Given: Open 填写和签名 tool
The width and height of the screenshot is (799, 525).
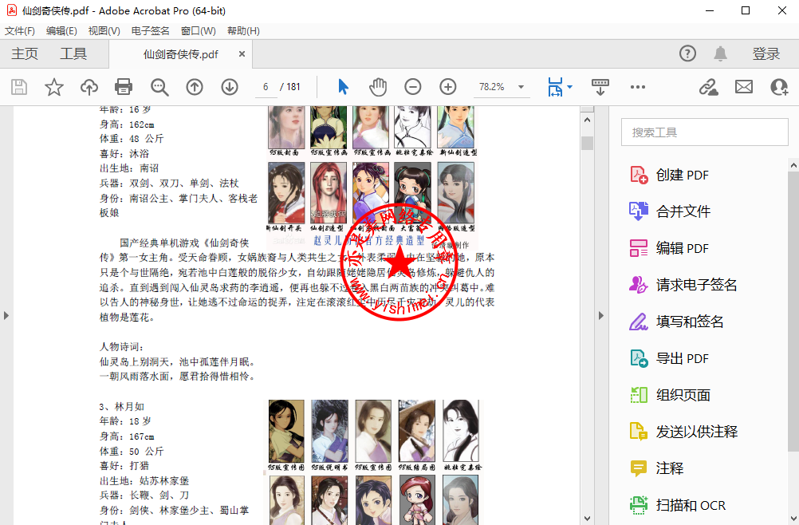Looking at the screenshot, I should click(676, 322).
